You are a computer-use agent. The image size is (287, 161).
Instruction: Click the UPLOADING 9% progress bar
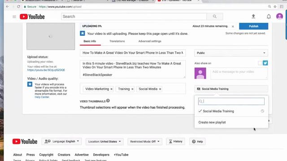click(x=157, y=26)
